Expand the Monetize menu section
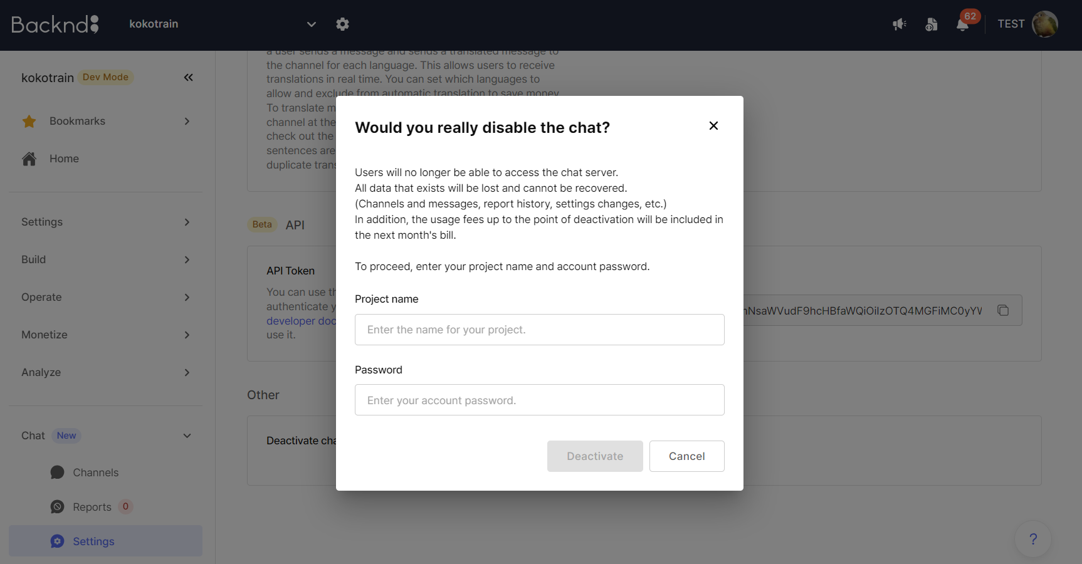Screen dimensions: 1082x564 (x=105, y=335)
